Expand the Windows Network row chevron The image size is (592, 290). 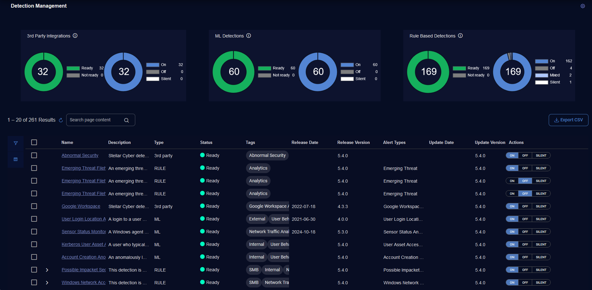coord(47,282)
